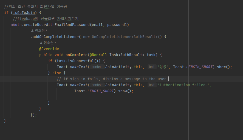Click the 'text:' hint before "성공" string
Image resolution: width=243 pixels, height=140 pixels.
pos(152,67)
